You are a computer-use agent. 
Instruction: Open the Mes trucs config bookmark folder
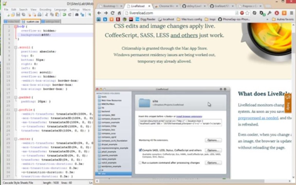coord(189,19)
